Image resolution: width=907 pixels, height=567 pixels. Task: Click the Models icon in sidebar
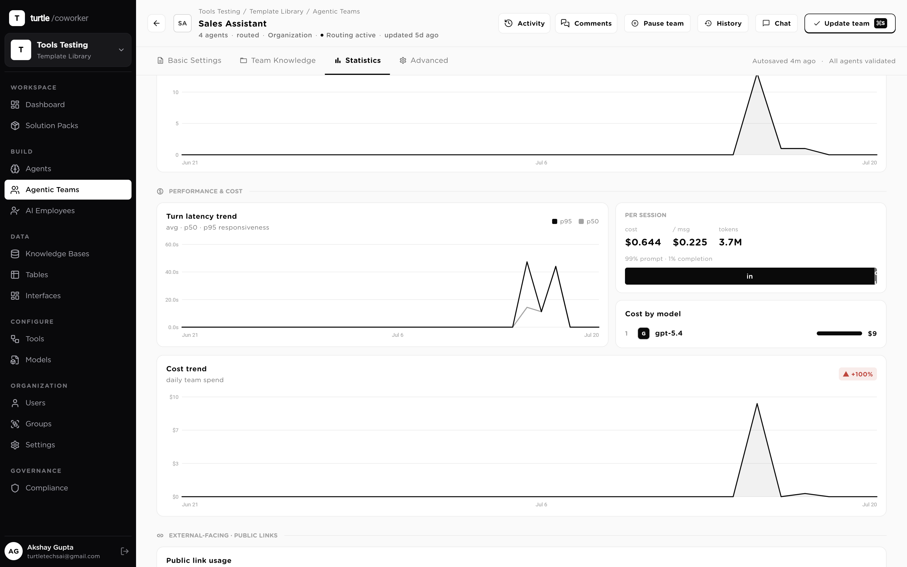(15, 360)
